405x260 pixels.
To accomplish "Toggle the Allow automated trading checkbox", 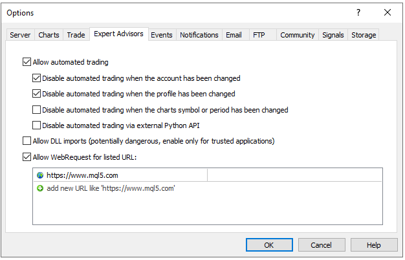I will click(x=27, y=63).
